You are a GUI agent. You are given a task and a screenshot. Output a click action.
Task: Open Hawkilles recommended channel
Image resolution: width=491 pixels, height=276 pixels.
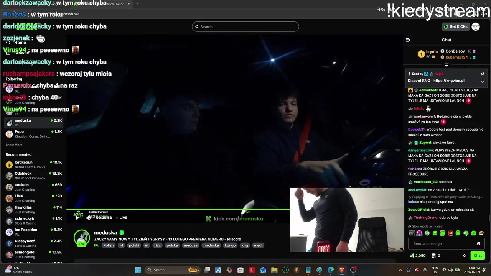[34, 209]
